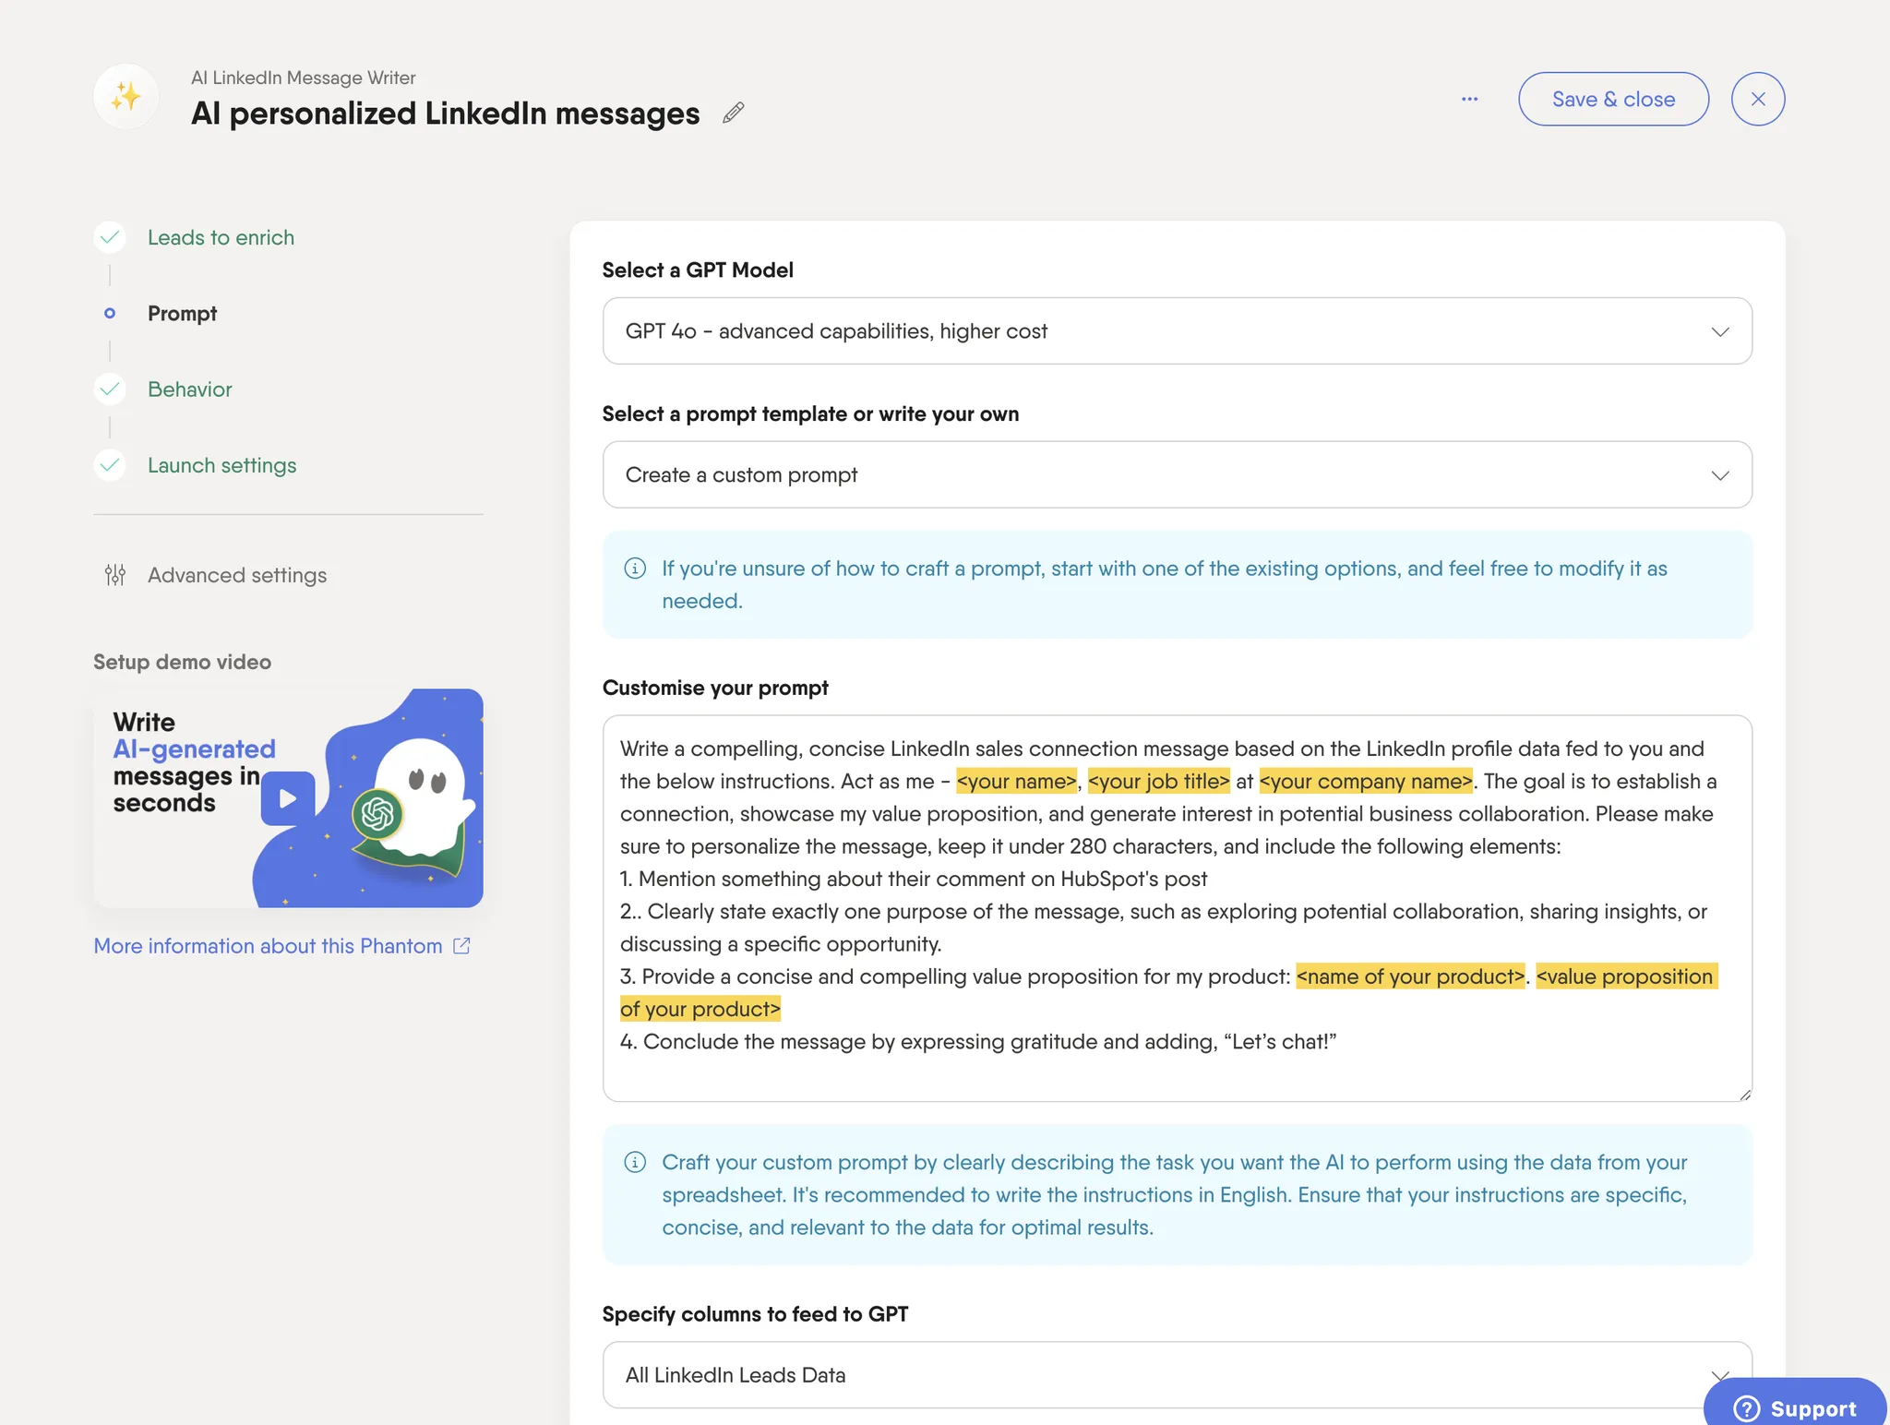Click the info icon in the prompt tip

click(635, 569)
